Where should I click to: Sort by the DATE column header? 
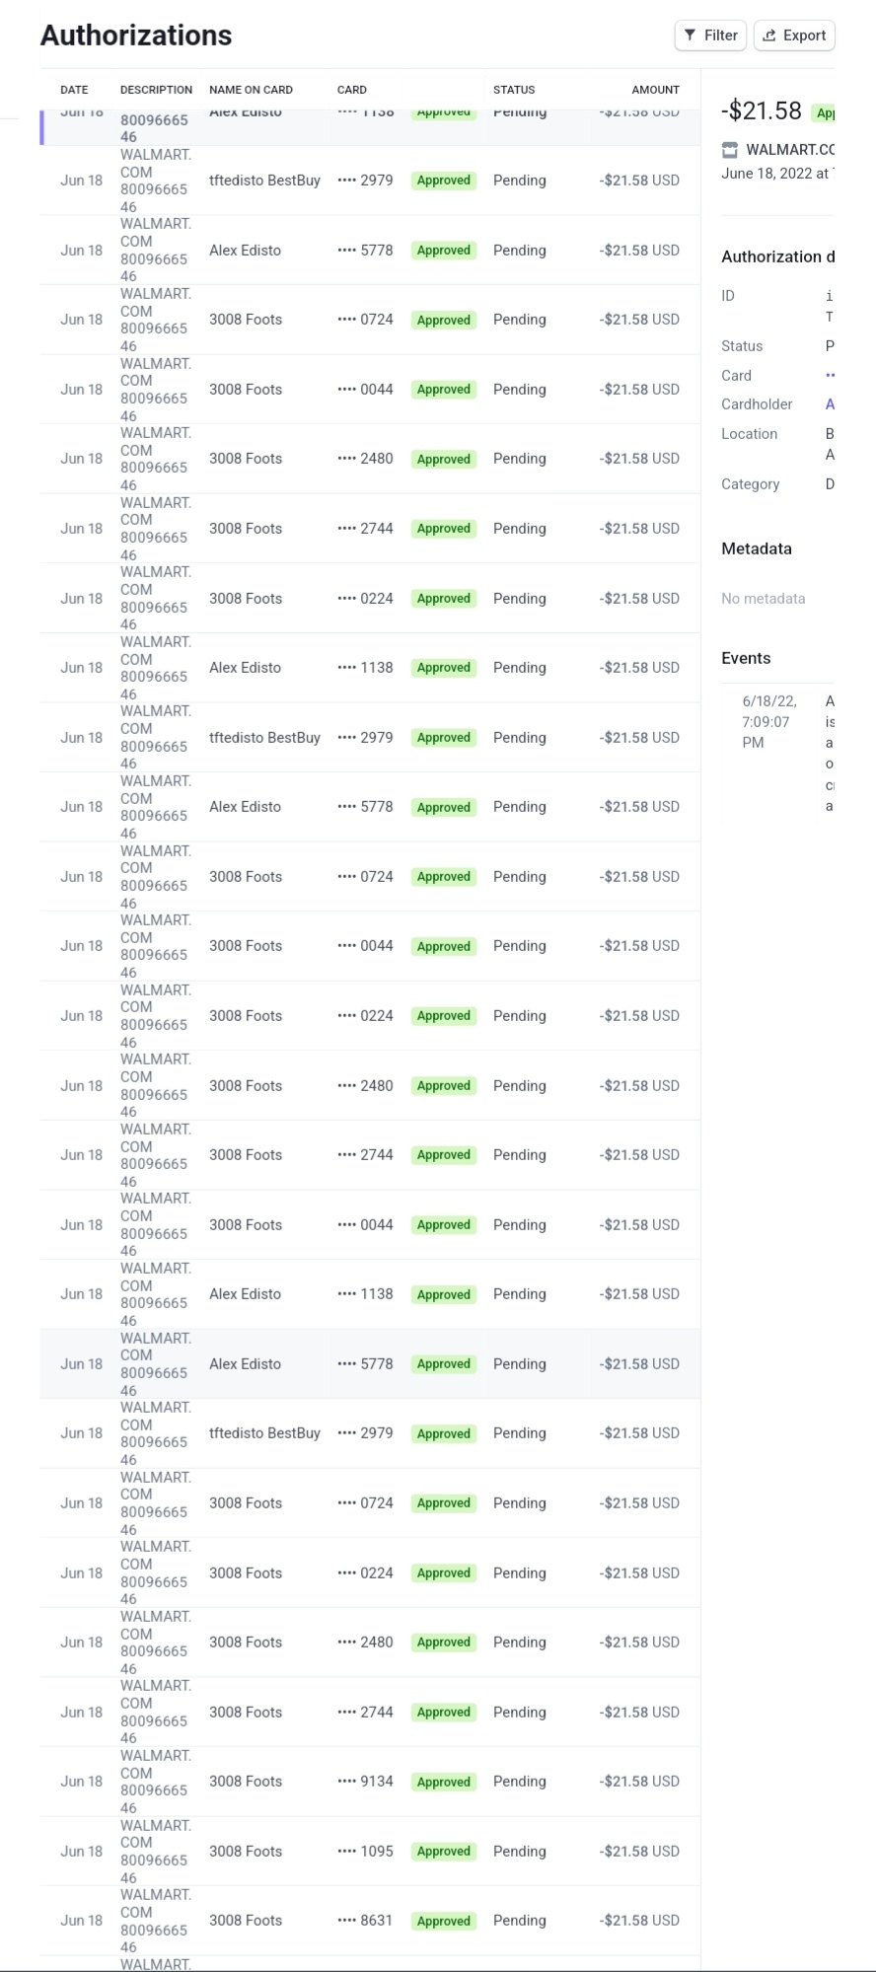[x=74, y=90]
